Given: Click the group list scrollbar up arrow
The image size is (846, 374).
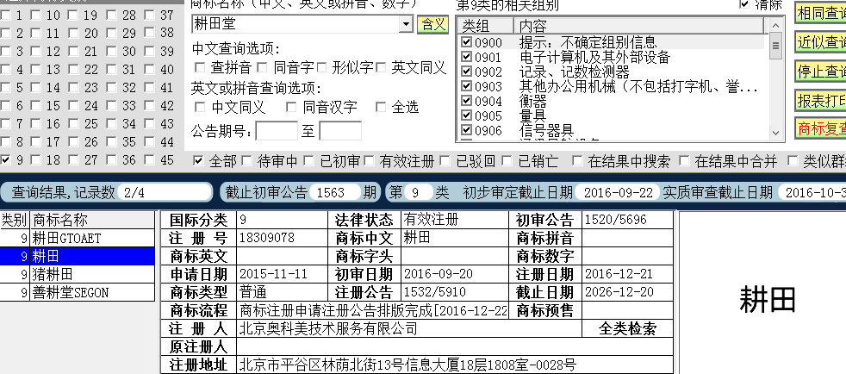Looking at the screenshot, I should (x=775, y=25).
